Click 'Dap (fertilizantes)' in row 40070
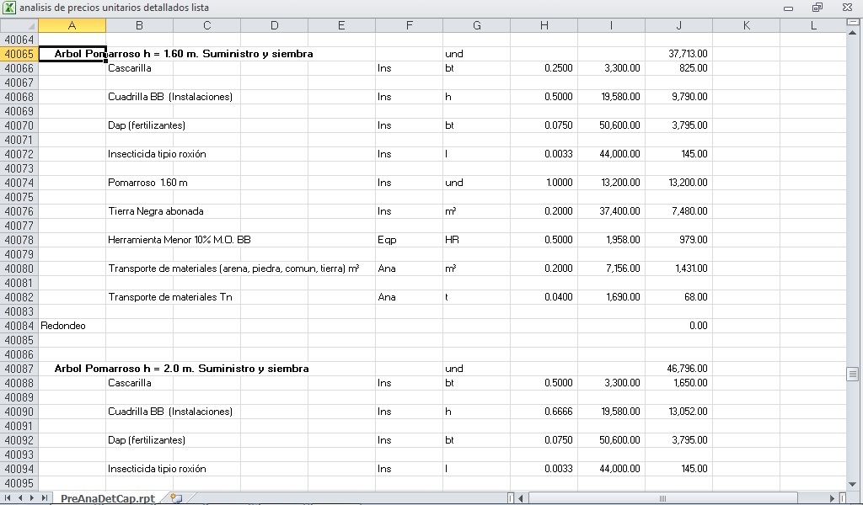The image size is (863, 505). [147, 125]
